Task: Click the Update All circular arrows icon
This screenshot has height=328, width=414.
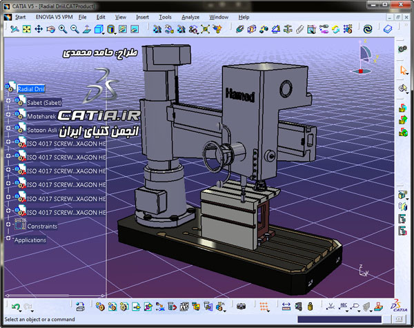Action: tap(336, 29)
